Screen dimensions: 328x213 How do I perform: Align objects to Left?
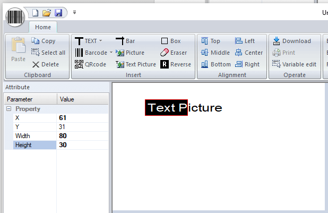click(x=245, y=41)
